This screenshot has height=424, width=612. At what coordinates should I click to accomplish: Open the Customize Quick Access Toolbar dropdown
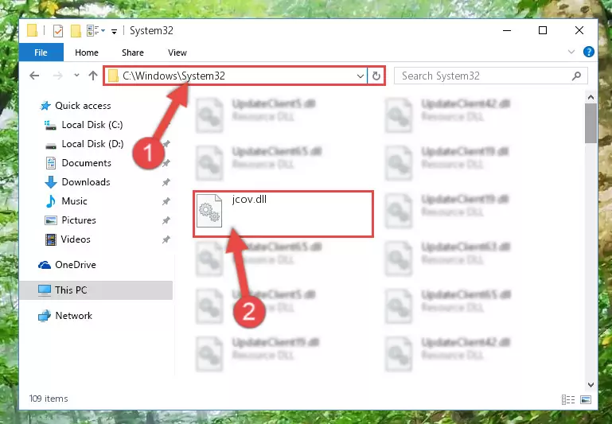coord(114,31)
